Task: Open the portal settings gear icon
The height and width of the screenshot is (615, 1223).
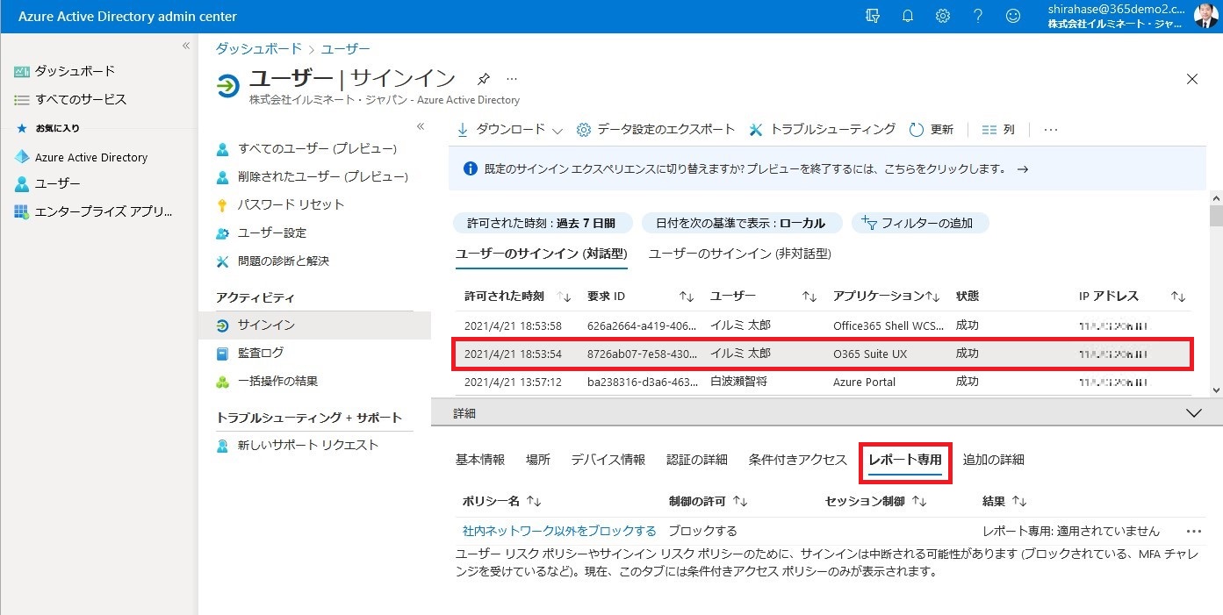Action: click(943, 16)
